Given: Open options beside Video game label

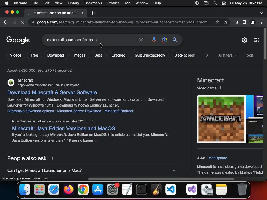Looking at the screenshot, I should [x=221, y=88].
